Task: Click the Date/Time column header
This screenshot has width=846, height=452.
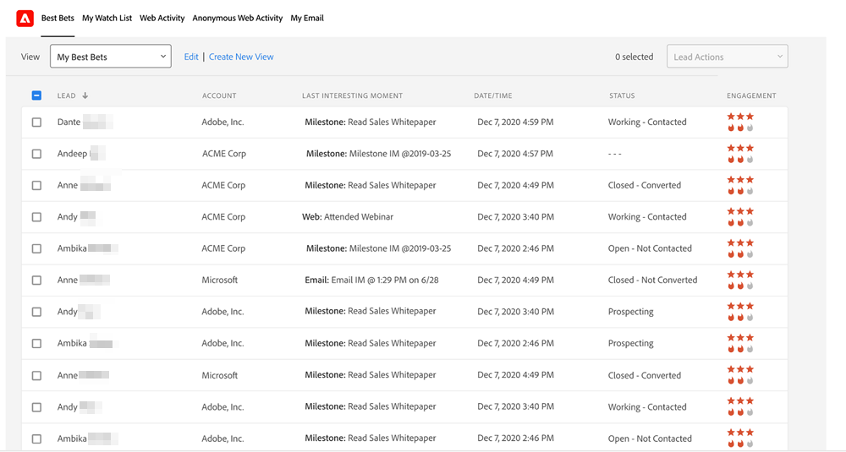Action: (x=492, y=95)
